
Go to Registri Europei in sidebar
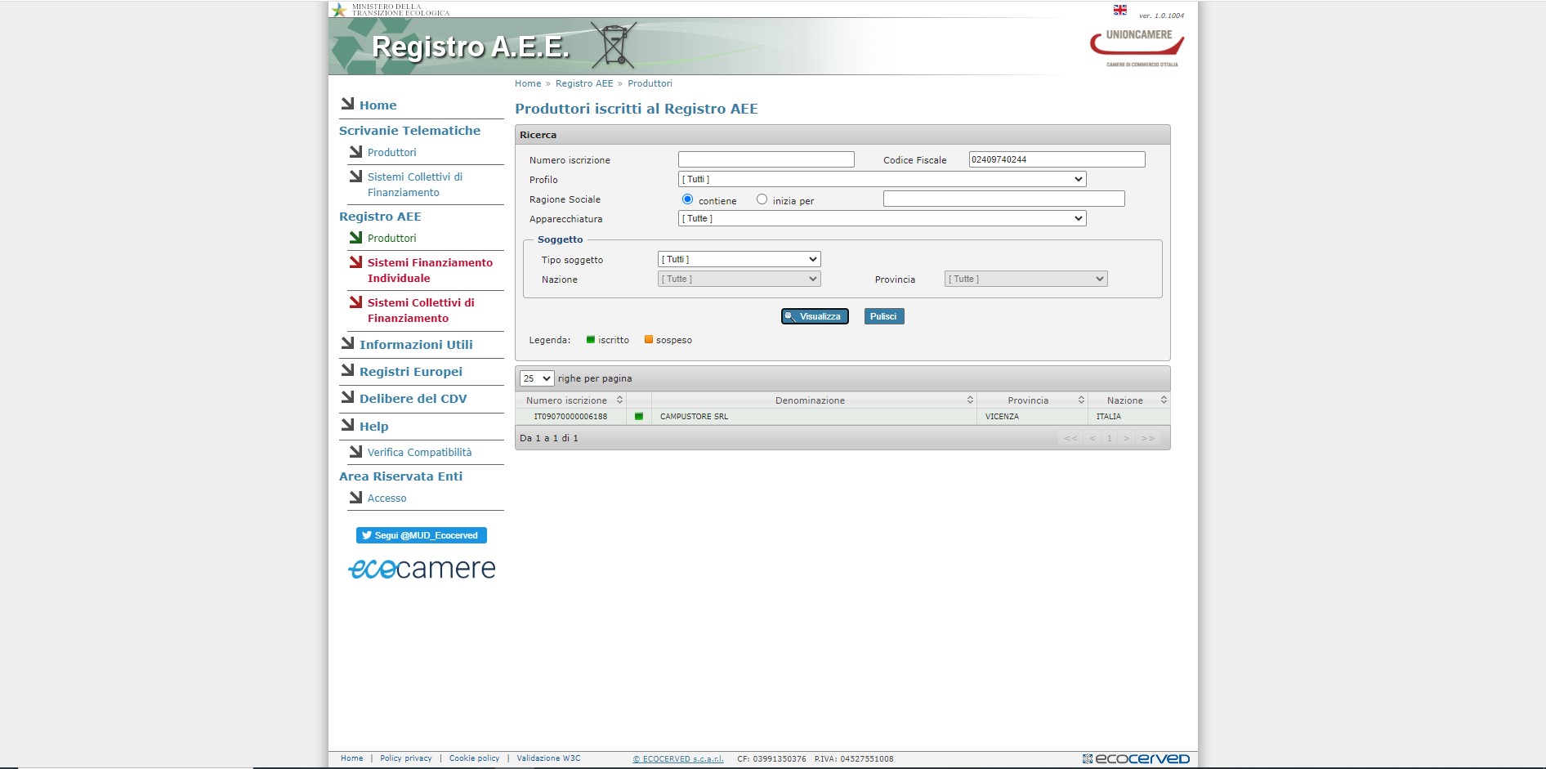click(410, 372)
